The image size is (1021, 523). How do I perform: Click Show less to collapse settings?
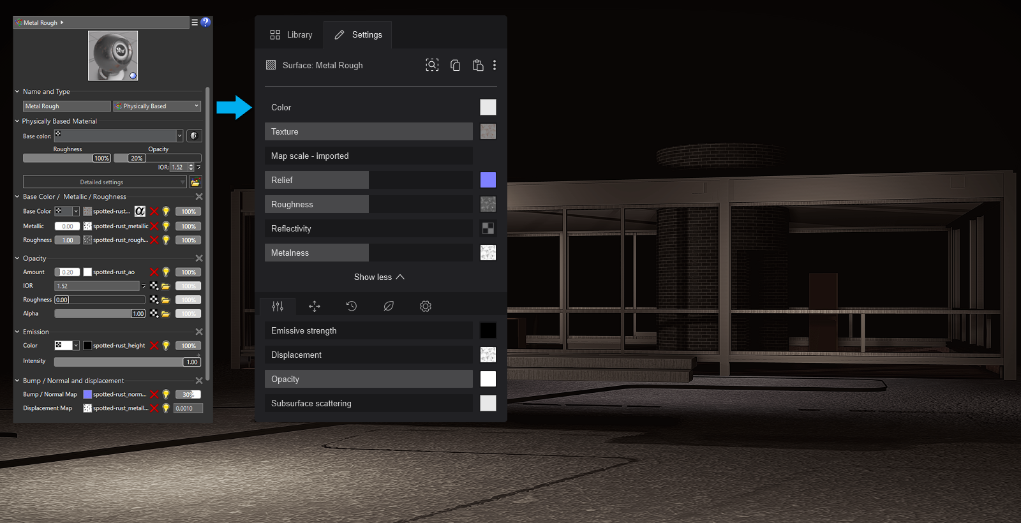pos(379,277)
